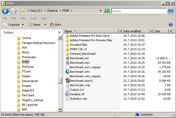Open the Edit menu
The height and width of the screenshot is (118, 176).
13,18
